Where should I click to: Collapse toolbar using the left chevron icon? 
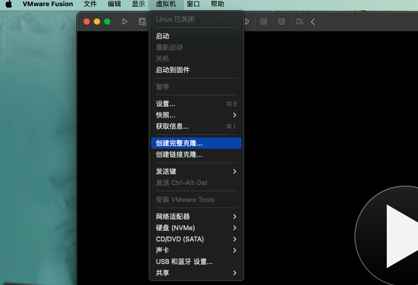[x=313, y=22]
